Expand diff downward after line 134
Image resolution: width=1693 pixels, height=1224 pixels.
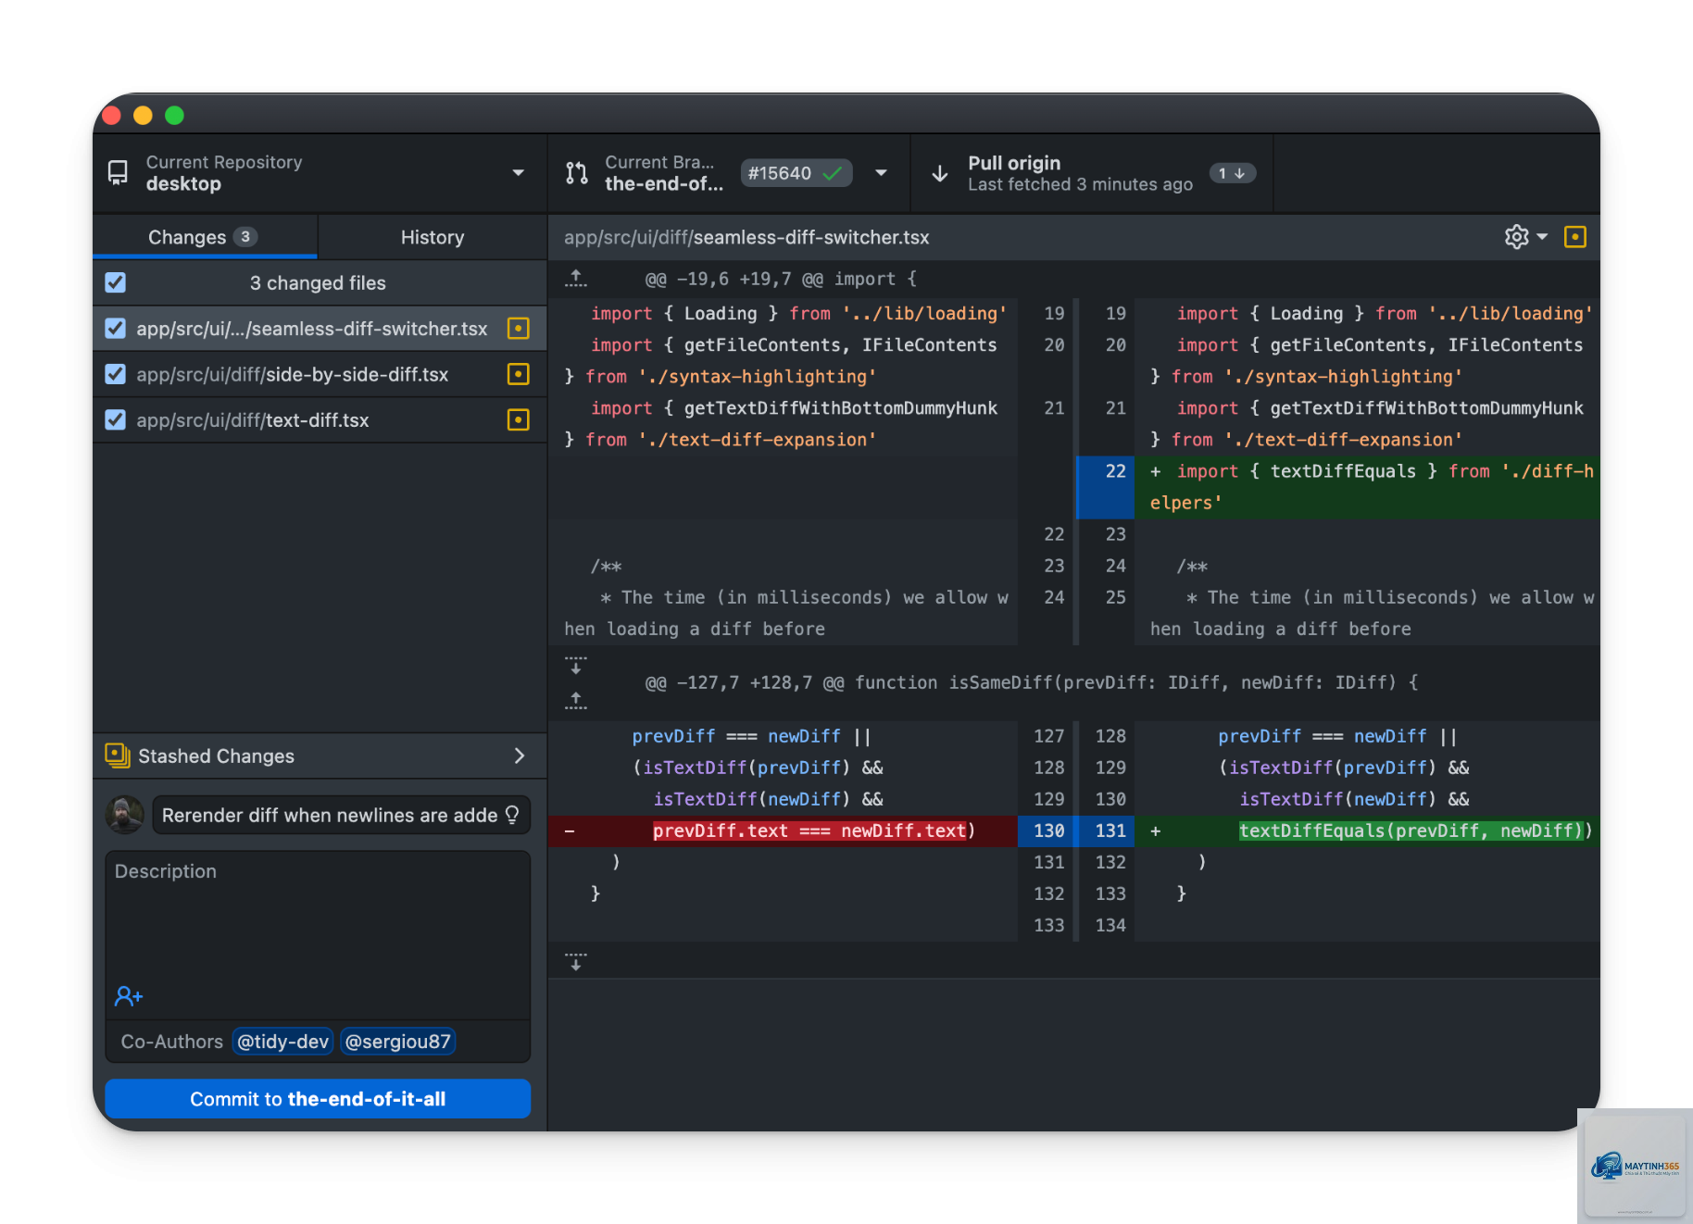pyautogui.click(x=576, y=961)
